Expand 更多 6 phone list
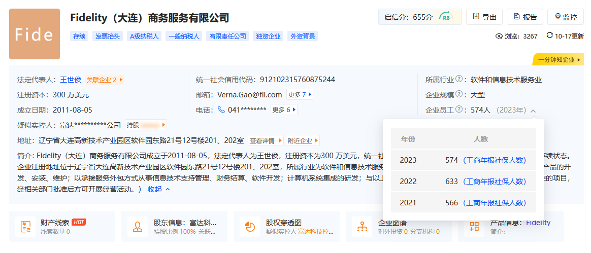The height and width of the screenshot is (253, 591). tap(284, 110)
